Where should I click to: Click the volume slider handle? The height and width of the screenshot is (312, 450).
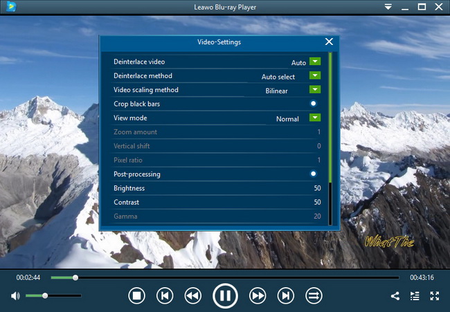[x=45, y=296]
